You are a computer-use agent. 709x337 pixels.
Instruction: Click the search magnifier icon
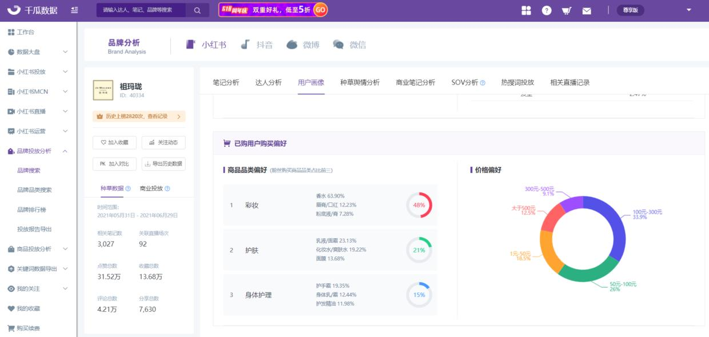click(x=197, y=10)
